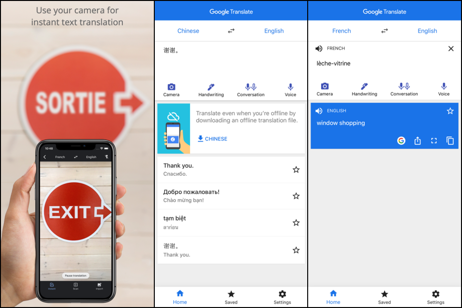Viewport: 462px width, 308px height.
Task: Download the CHINESE offline translation file
Action: [212, 139]
